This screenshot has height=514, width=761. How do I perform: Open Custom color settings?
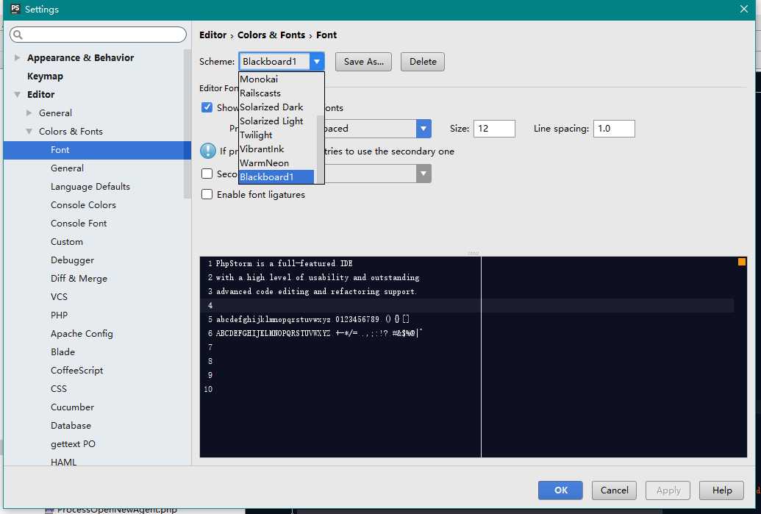pos(66,242)
